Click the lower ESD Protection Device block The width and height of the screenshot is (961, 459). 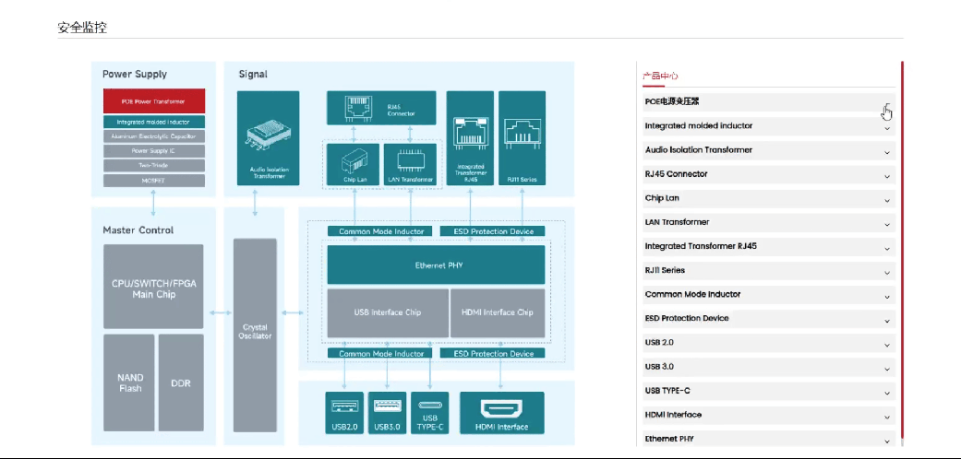(x=493, y=354)
